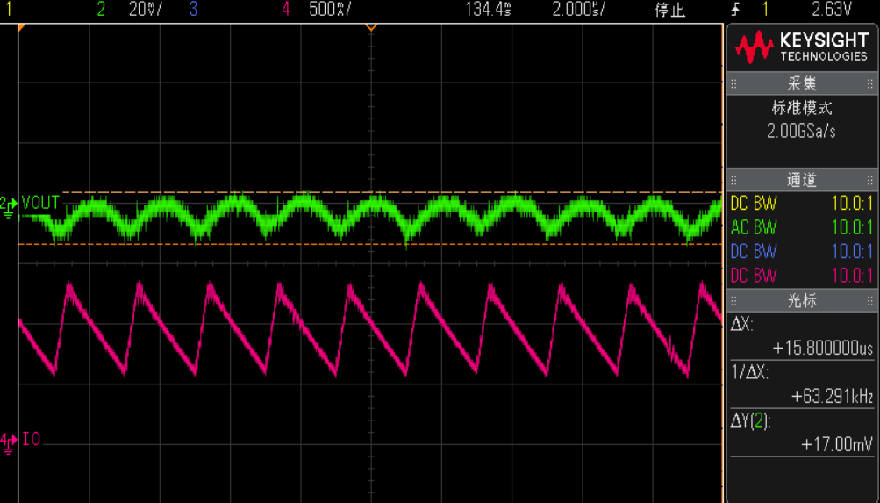
Task: Select the rising edge trigger icon
Action: 734,10
